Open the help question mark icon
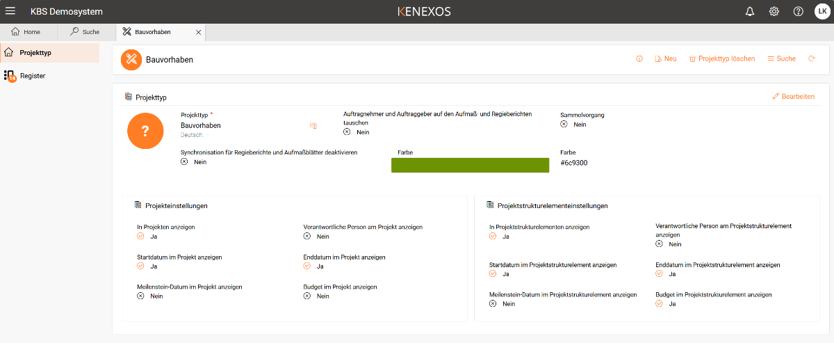 (x=799, y=11)
